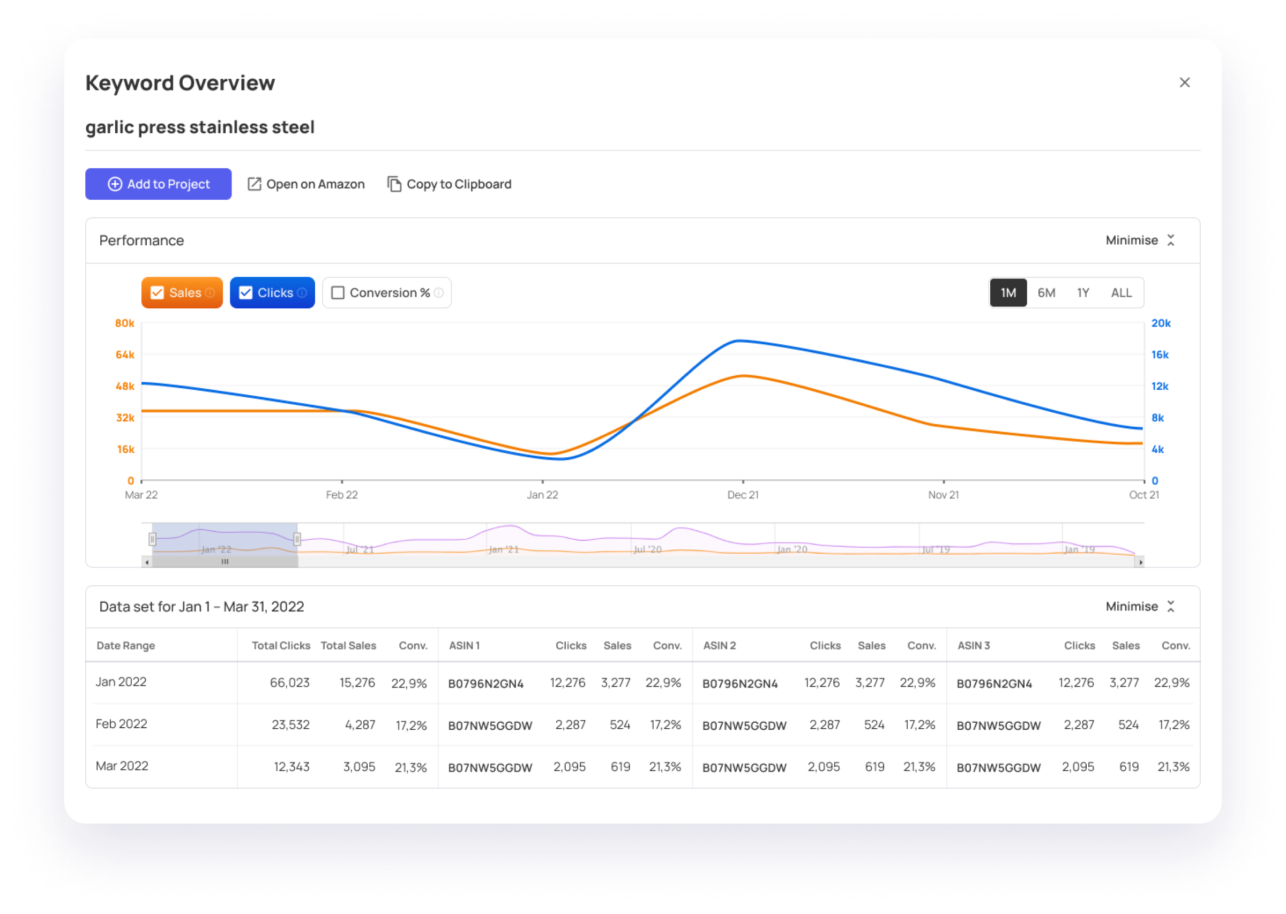The width and height of the screenshot is (1286, 914).
Task: Click the left handle of range navigator
Action: pos(152,539)
